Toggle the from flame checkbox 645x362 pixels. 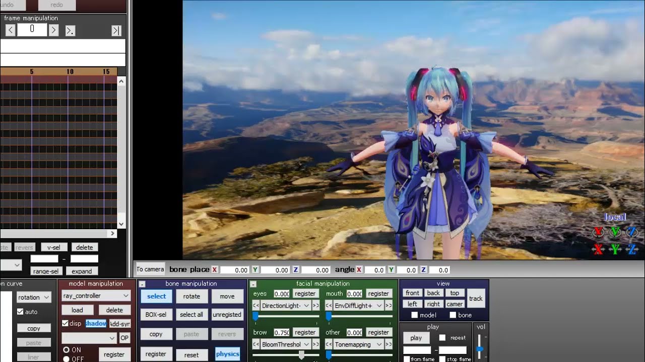(407, 359)
